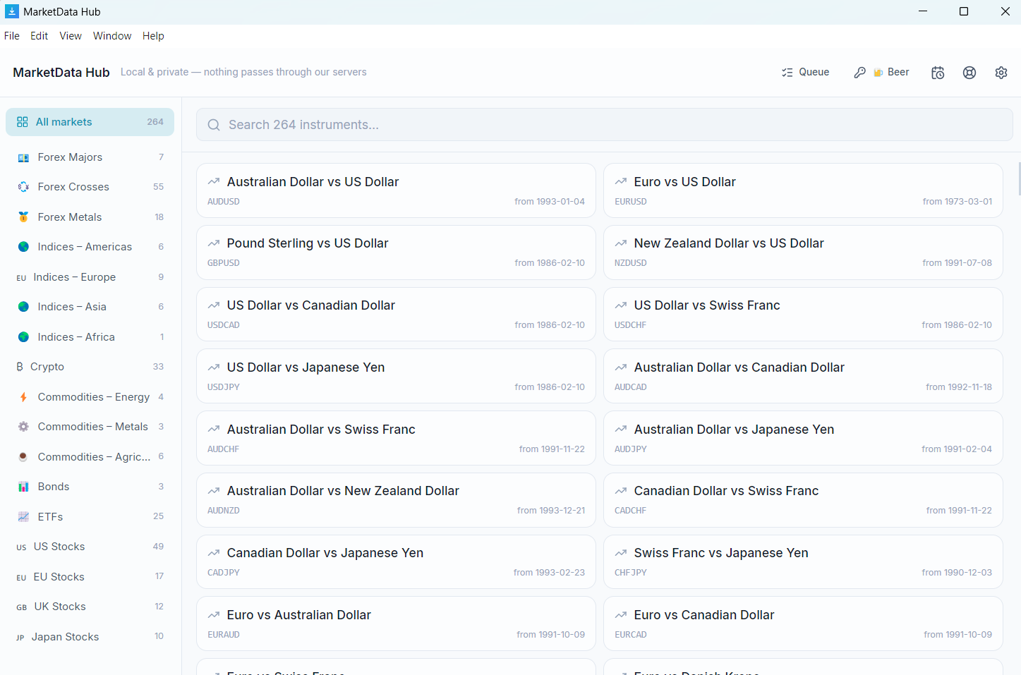The width and height of the screenshot is (1021, 675).
Task: Open the File menu
Action: pos(12,36)
